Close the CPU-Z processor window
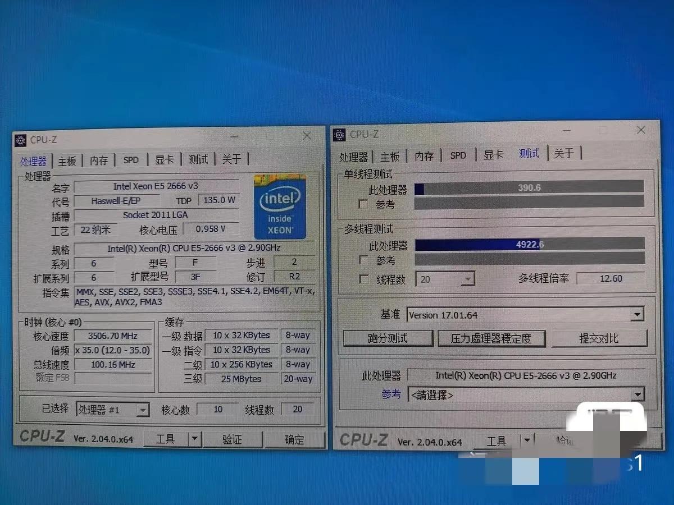 pyautogui.click(x=307, y=136)
